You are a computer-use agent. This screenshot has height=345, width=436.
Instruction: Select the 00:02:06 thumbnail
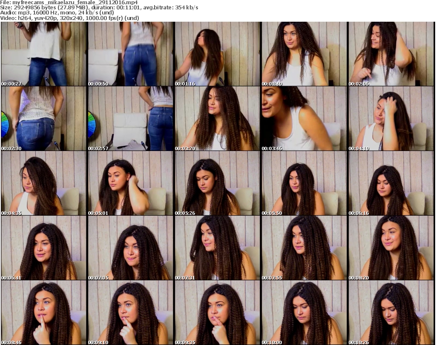391,54
